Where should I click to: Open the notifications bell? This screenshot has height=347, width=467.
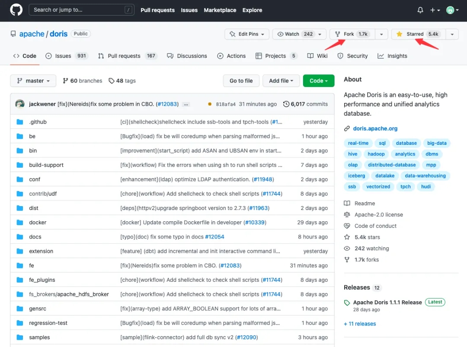(420, 10)
